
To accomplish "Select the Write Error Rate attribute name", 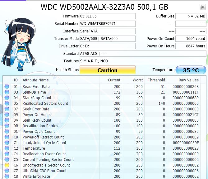I will click(36, 176).
